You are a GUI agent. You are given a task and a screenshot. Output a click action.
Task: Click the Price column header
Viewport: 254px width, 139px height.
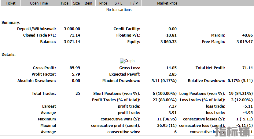(x=103, y=3)
